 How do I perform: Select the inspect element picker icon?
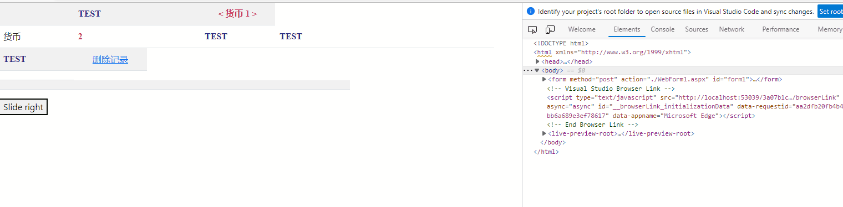[532, 29]
